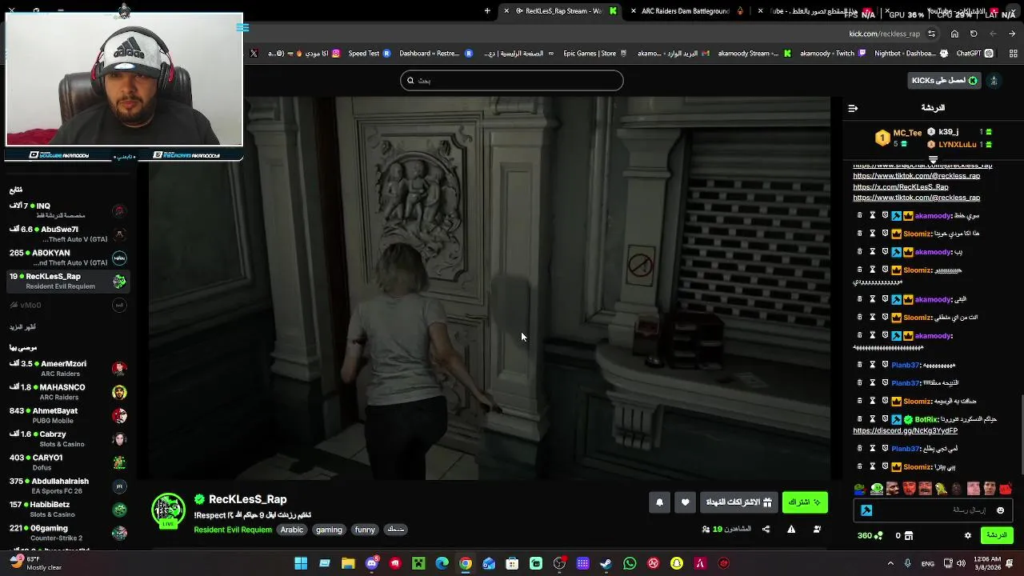Open the 360 channel points balance

point(870,535)
